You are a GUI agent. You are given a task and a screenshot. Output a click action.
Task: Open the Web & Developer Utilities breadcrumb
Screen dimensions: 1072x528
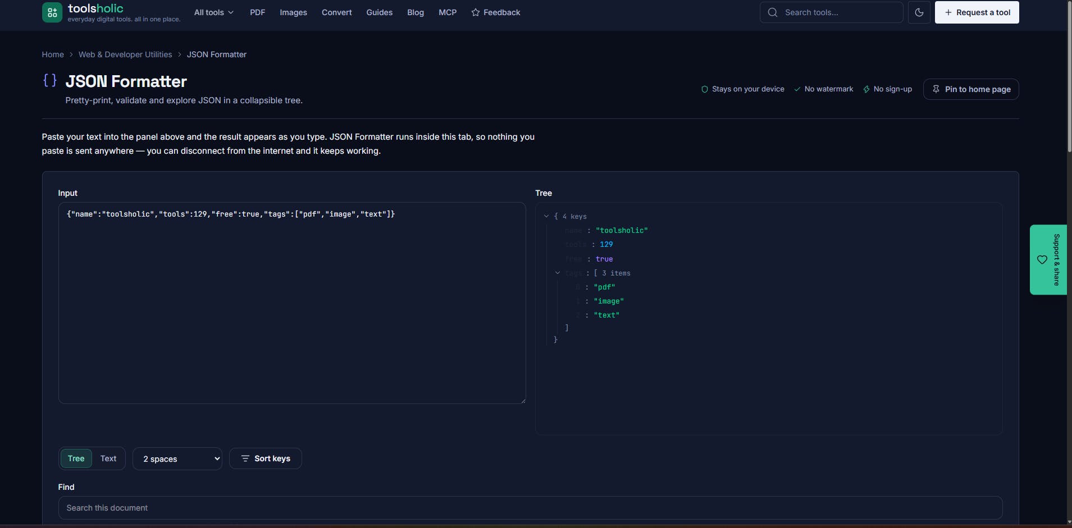point(125,54)
